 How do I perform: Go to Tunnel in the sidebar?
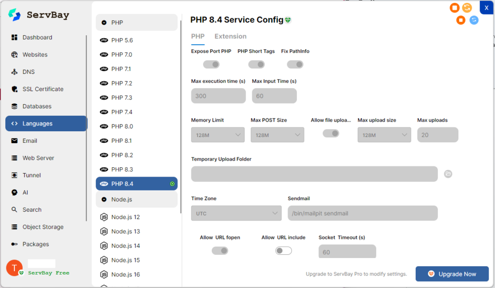[x=31, y=175]
